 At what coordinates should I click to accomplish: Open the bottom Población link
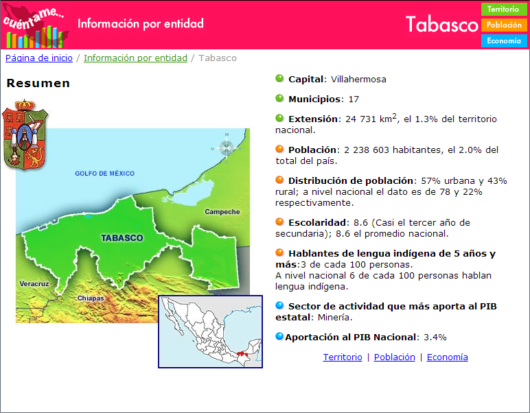pyautogui.click(x=395, y=357)
